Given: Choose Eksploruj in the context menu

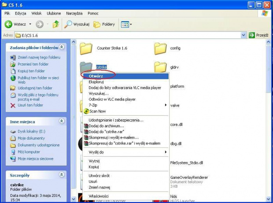Looking at the screenshot, I should click(x=125, y=82).
